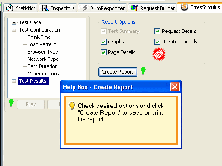Select Think Time in the tree
Viewport: 222px width, 166px height.
coord(39,37)
